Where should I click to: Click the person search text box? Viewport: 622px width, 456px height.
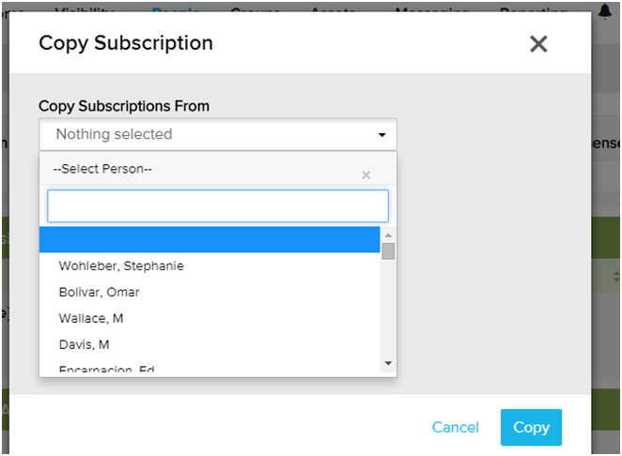pyautogui.click(x=217, y=206)
